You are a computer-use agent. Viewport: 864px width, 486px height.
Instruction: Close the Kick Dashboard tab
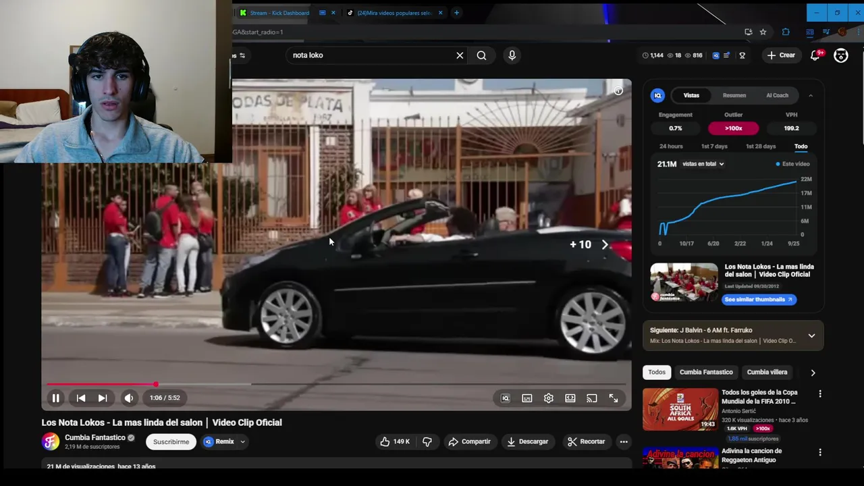[x=333, y=13]
